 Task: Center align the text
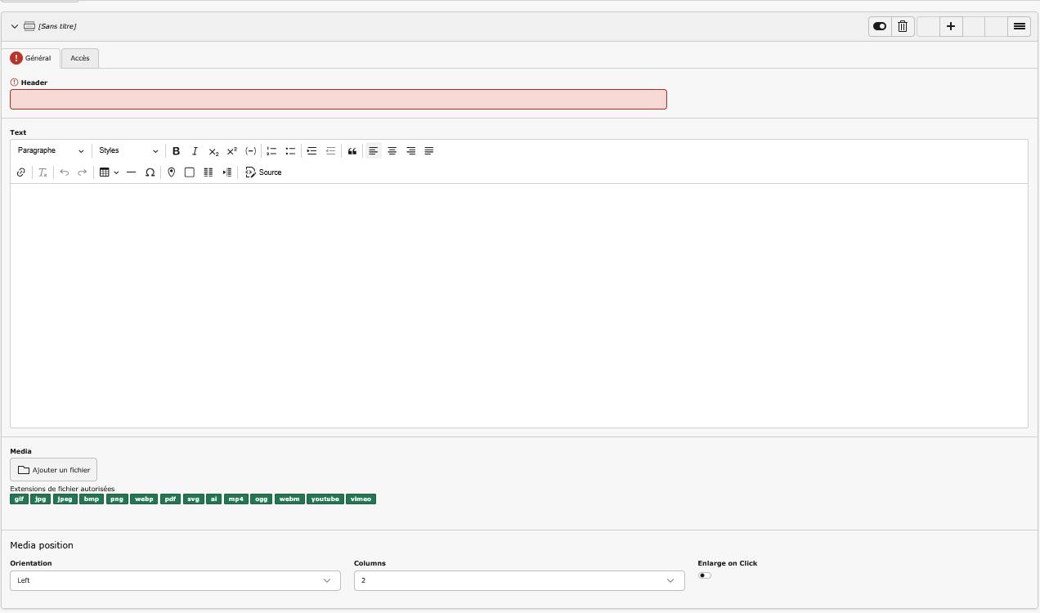pos(392,151)
